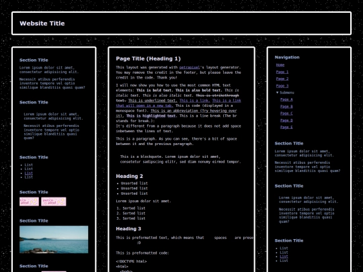Open Page D from the submenu
The height and width of the screenshot is (272, 363).
(x=286, y=120)
